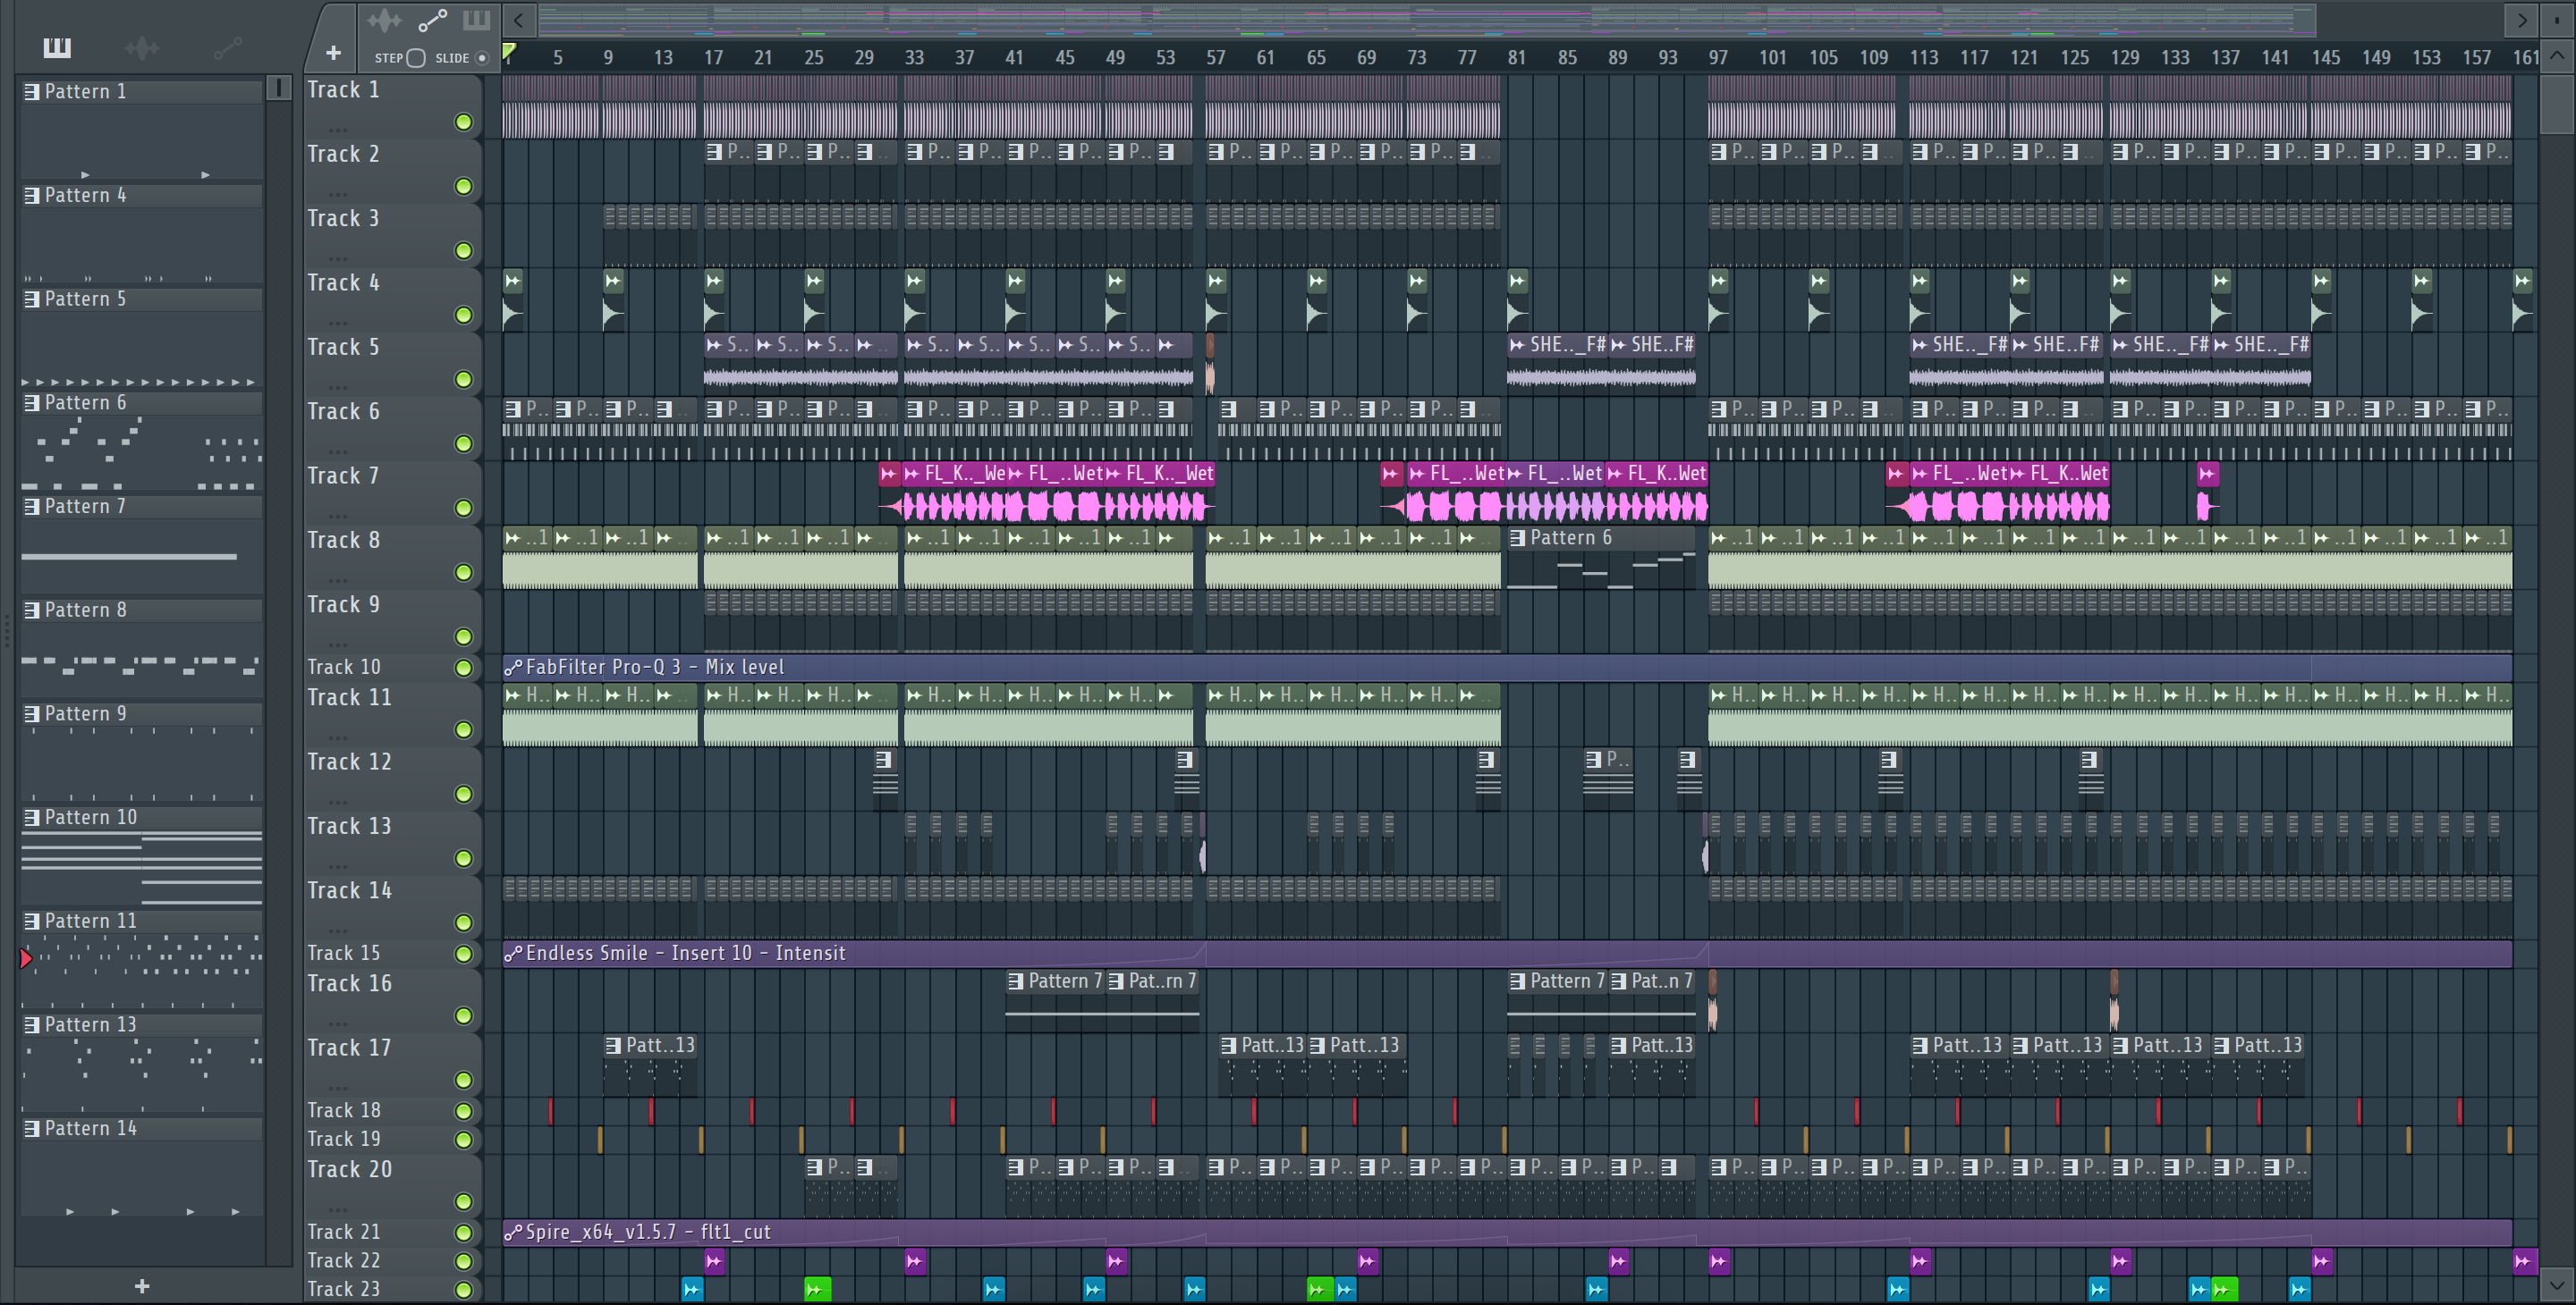Click the Pattern 9 piano icon in picker

32,713
